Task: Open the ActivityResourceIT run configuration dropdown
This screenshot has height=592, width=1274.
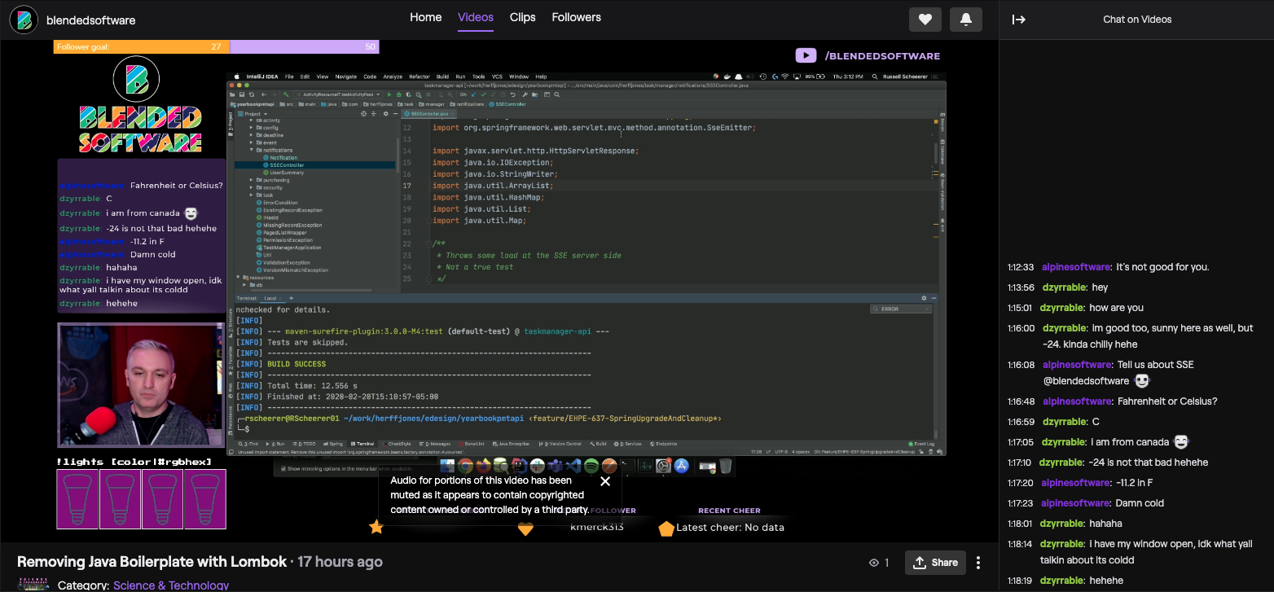Action: (x=338, y=94)
